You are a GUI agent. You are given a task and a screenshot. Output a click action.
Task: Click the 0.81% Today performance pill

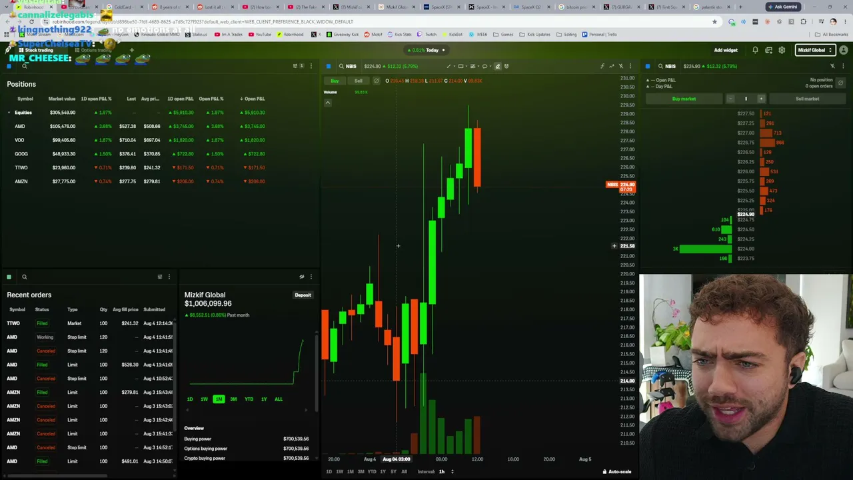[x=426, y=50]
